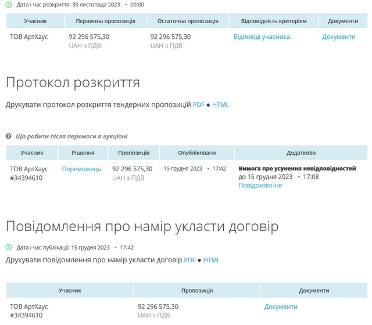Click the 'Опубліковано' column header
Viewport: 372px width, 325px height.
195,153
